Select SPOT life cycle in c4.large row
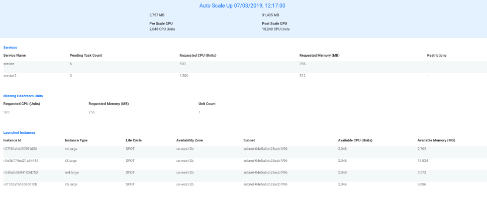Viewport: 487px width, 197px height. [x=130, y=149]
